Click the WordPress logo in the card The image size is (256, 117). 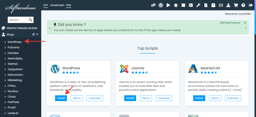pyautogui.click(x=55, y=69)
